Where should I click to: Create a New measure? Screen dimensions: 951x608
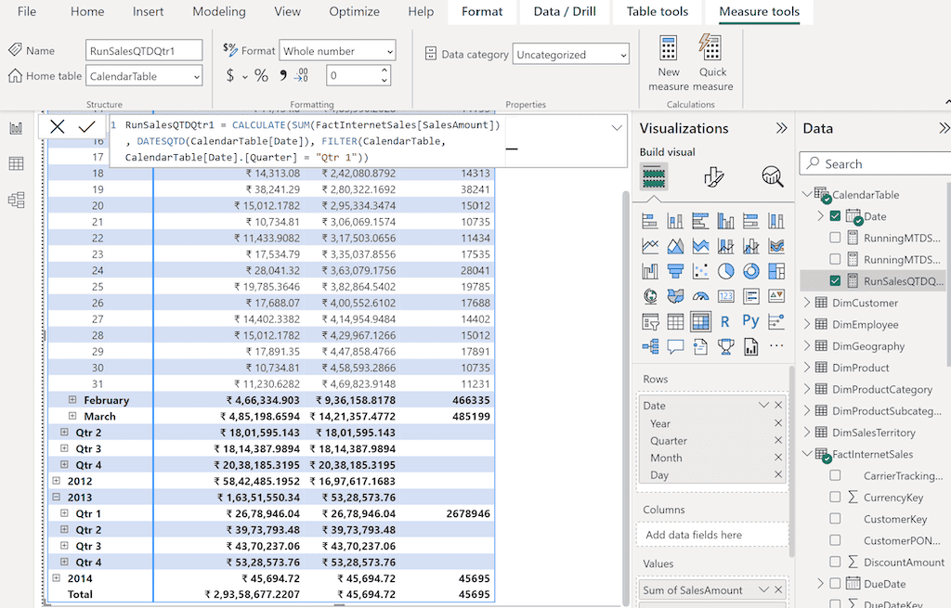click(669, 59)
